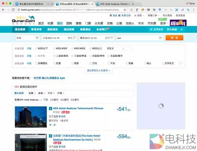Click the browser back arrow
197x151 pixels.
[4, 10]
